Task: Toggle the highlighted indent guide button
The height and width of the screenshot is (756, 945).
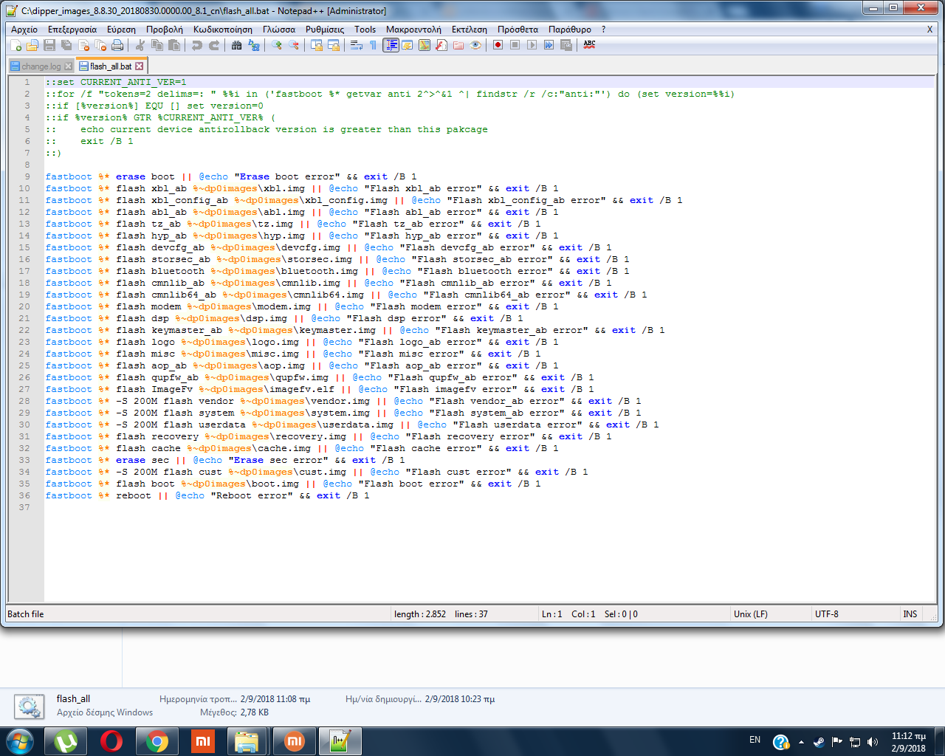Action: coord(391,45)
